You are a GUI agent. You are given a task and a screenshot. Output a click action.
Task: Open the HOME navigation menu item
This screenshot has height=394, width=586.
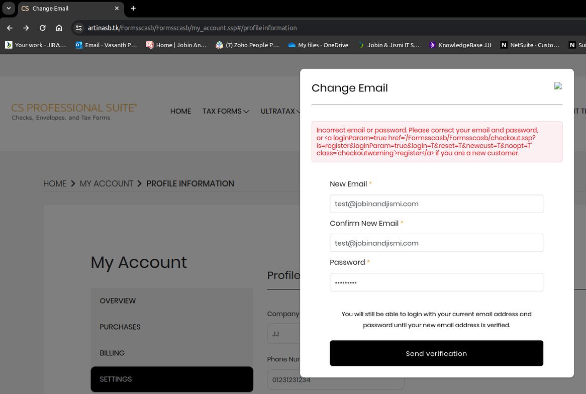180,111
